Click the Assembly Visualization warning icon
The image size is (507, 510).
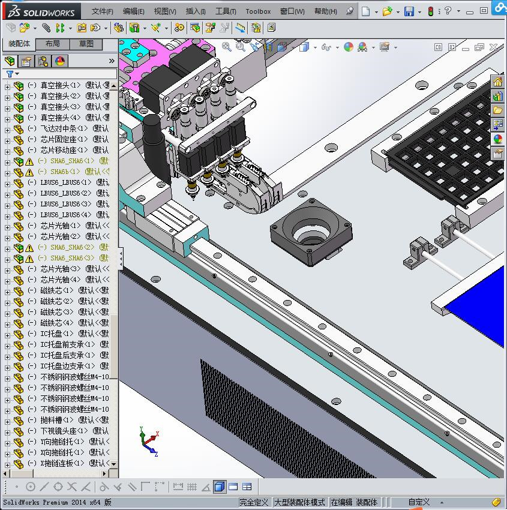[x=256, y=28]
